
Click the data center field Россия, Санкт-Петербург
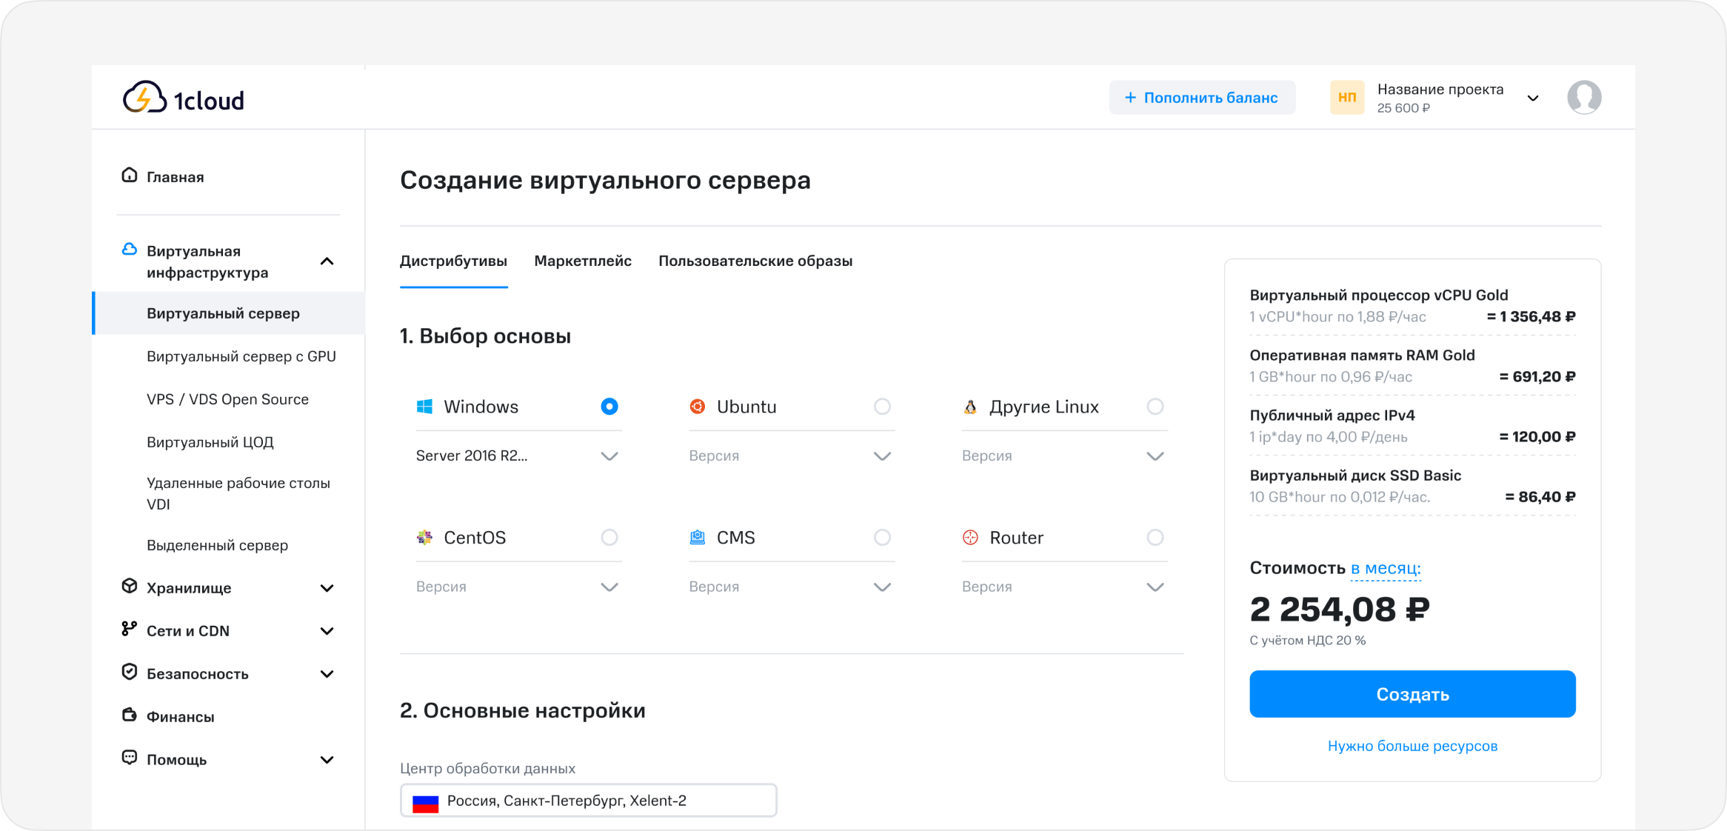pos(588,801)
